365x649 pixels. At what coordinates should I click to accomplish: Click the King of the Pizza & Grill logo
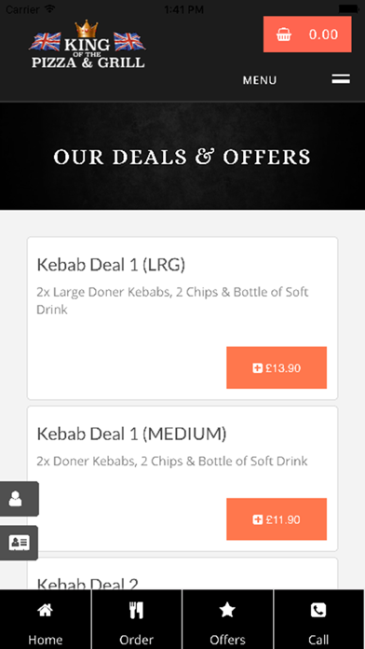[88, 45]
